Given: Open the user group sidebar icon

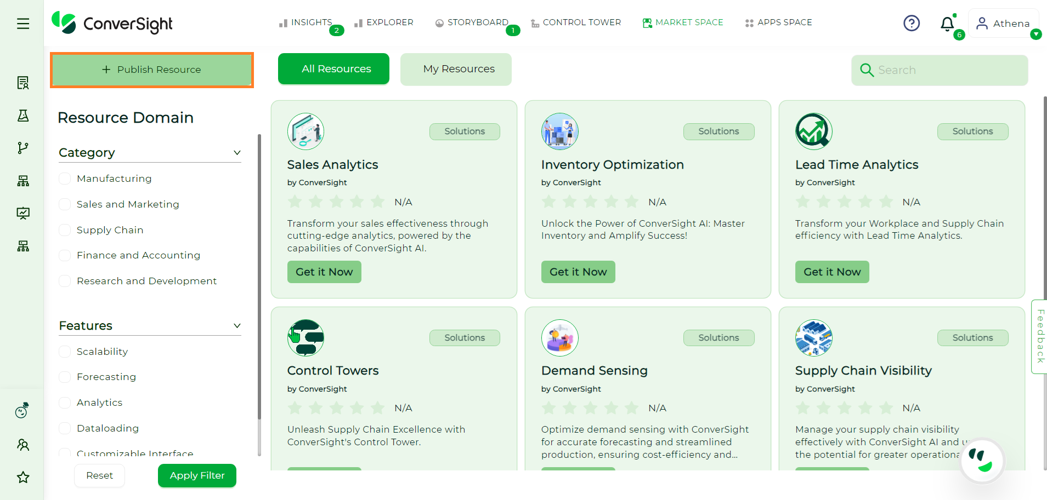Looking at the screenshot, I should (x=23, y=444).
